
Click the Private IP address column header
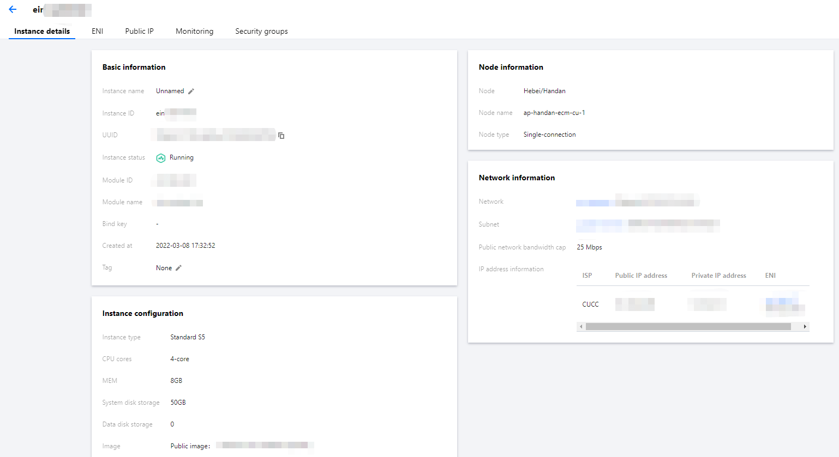click(718, 276)
